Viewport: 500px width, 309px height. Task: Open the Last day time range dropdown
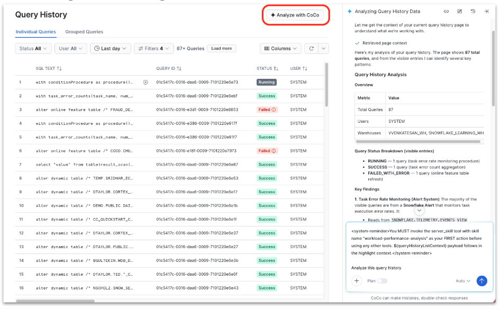pyautogui.click(x=111, y=49)
